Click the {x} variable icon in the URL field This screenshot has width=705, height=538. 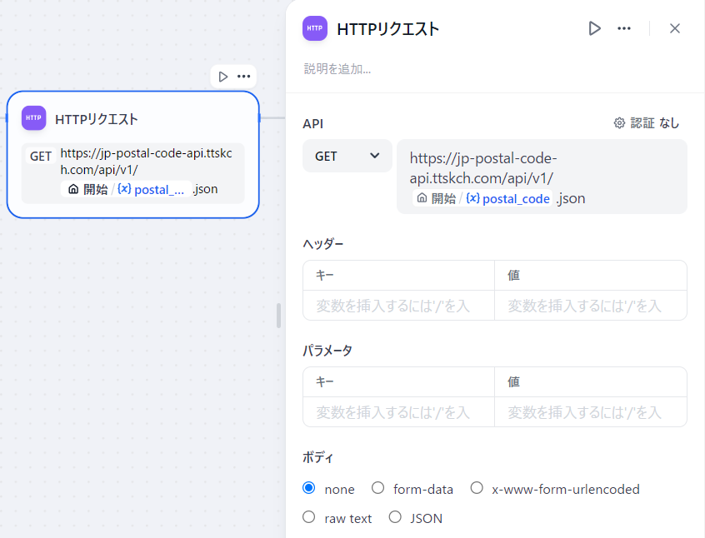pyautogui.click(x=472, y=198)
